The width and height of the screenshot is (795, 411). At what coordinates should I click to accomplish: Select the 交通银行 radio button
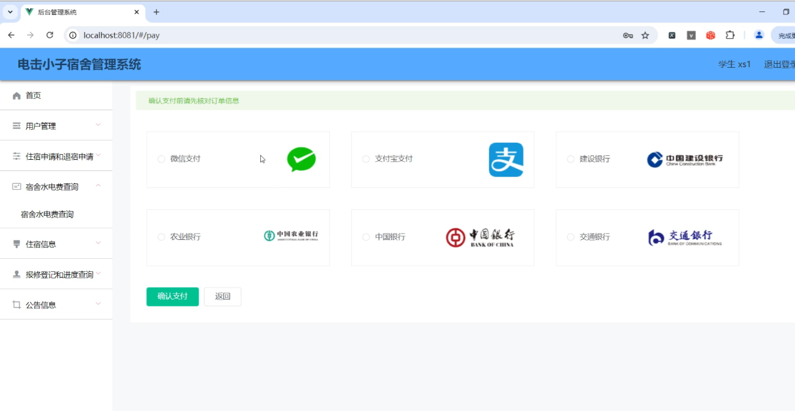tap(571, 237)
